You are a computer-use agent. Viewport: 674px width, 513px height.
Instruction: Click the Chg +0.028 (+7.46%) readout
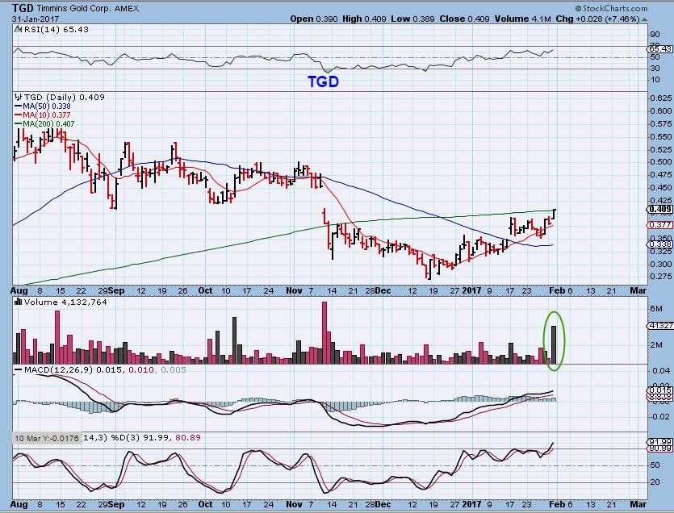click(597, 19)
